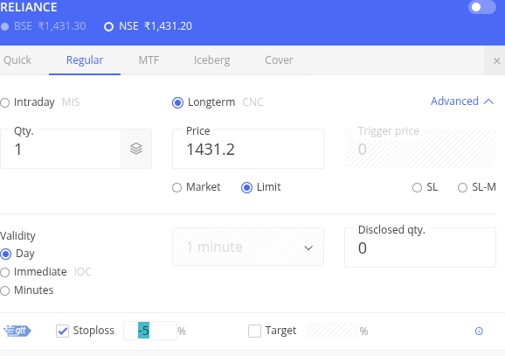Select Limit order type
This screenshot has width=505, height=356.
[246, 188]
